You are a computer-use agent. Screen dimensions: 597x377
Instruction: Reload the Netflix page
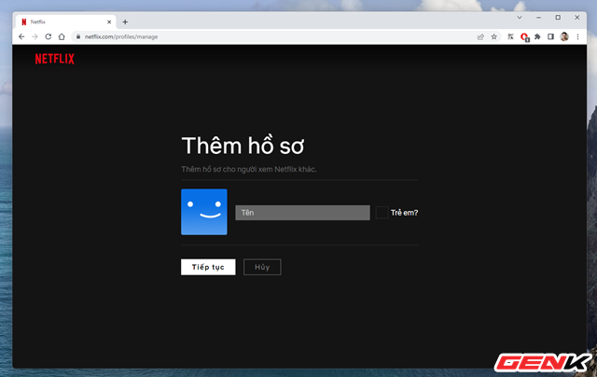(x=48, y=36)
